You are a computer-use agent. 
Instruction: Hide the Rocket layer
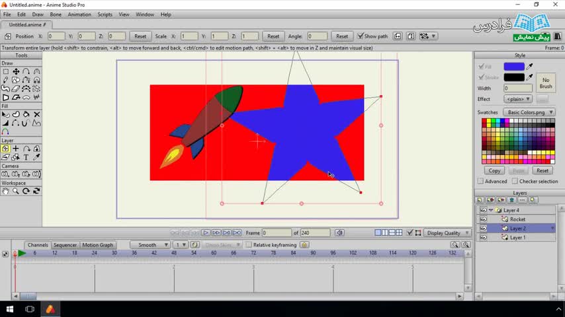point(483,219)
